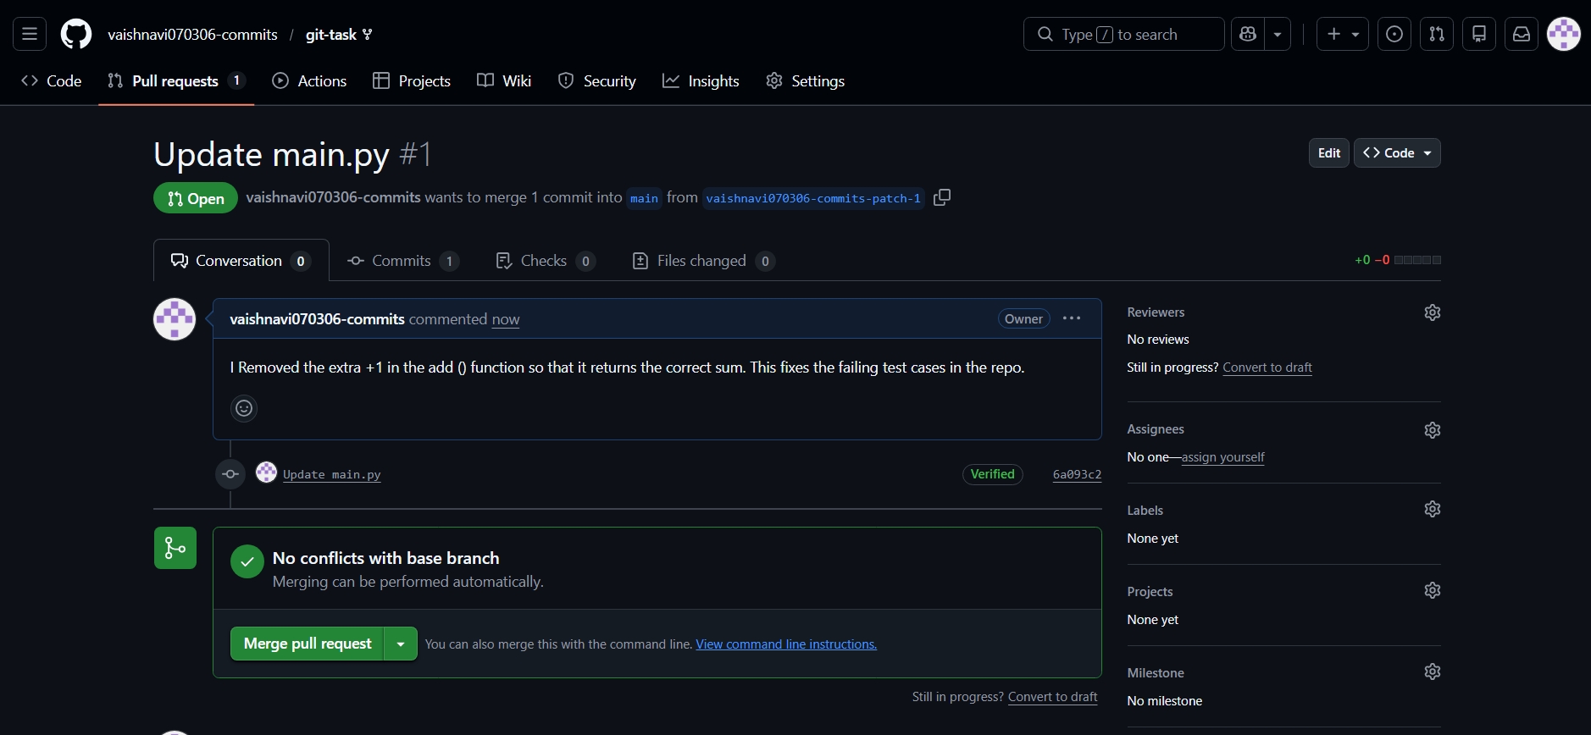Copy the head branch name icon
Image resolution: width=1591 pixels, height=735 pixels.
coord(942,197)
